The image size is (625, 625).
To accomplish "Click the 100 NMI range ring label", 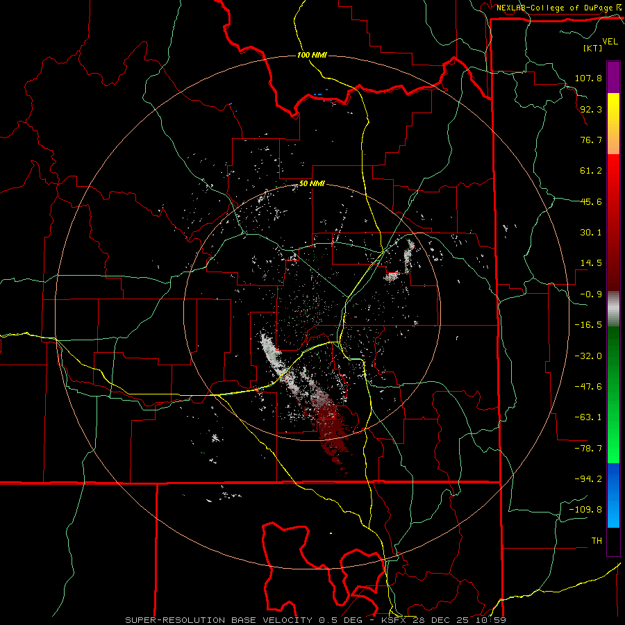I will pos(312,55).
